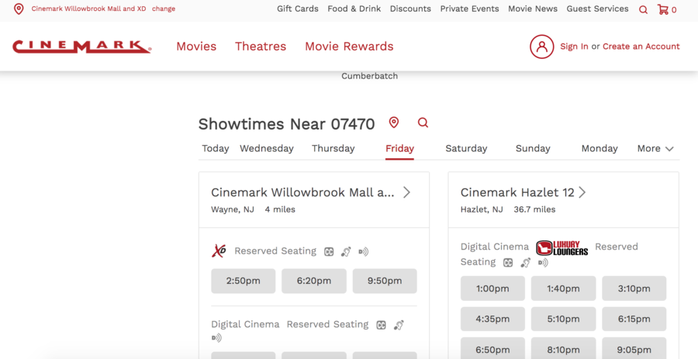This screenshot has height=359, width=698.
Task: Expand the More days dropdown
Action: [x=655, y=149]
